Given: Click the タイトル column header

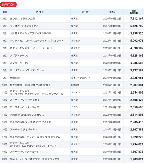Looking at the screenshot, I should coord(40,12).
